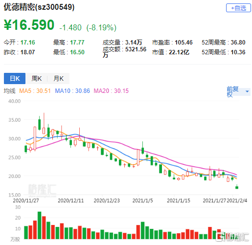Click the 52周最高 value 36.80
Screen dimensions: 252x245
tap(238, 43)
